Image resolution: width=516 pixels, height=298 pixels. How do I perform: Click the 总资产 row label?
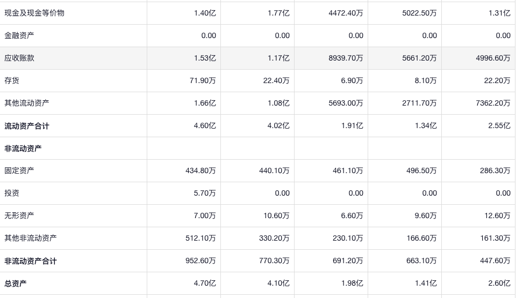coord(16,284)
